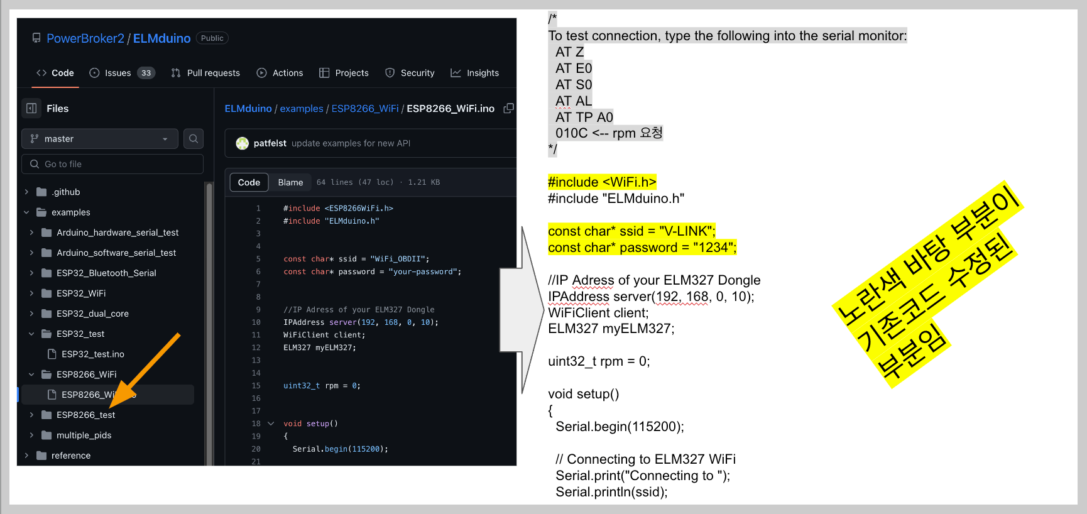Click the Serial.begin(115200); line on the right

pos(620,427)
